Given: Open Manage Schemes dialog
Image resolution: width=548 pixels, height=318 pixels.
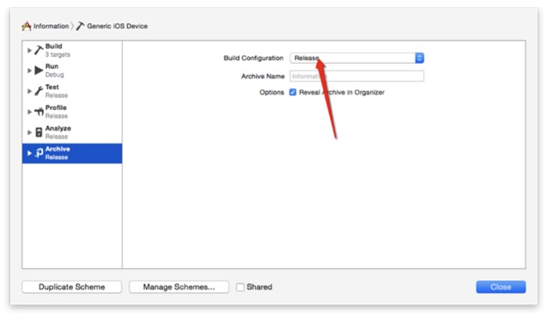Looking at the screenshot, I should tap(179, 287).
